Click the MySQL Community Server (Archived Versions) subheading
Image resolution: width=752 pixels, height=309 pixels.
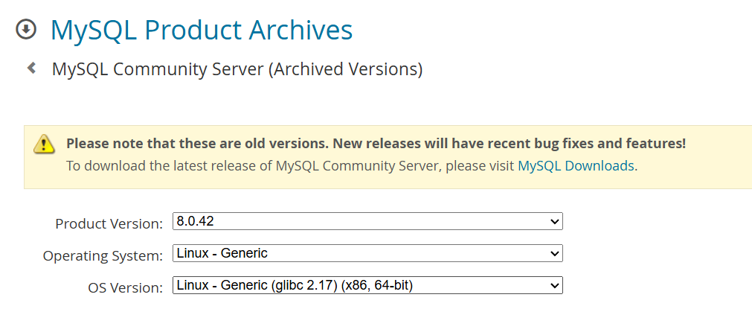[237, 69]
